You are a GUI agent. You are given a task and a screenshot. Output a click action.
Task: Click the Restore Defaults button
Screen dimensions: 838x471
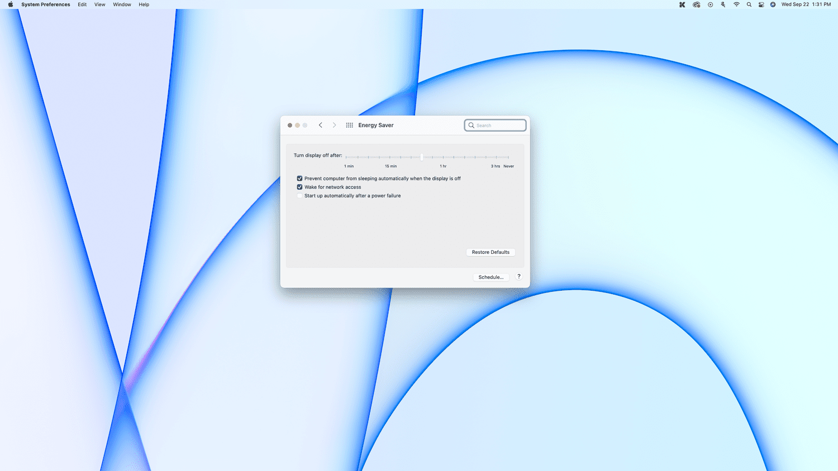click(491, 252)
